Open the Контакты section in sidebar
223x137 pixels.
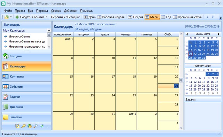pos(26,76)
